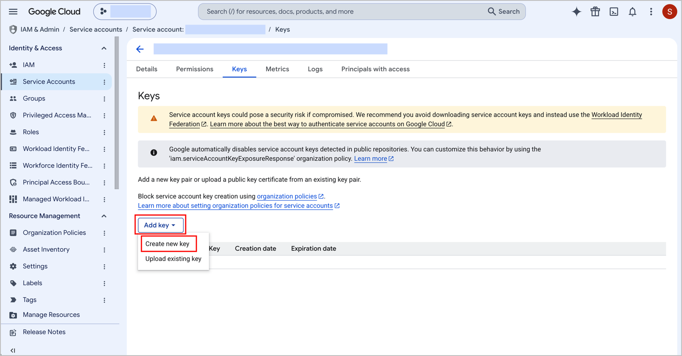Open the three-dot menu beside Roles

(x=104, y=132)
